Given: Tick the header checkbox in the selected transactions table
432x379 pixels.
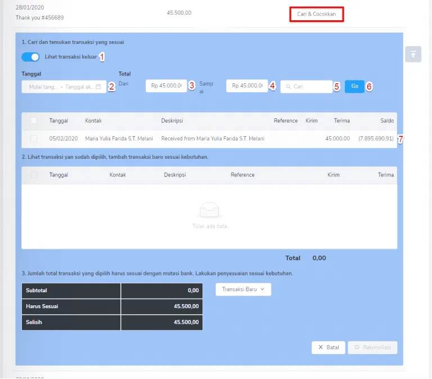Looking at the screenshot, I should pyautogui.click(x=34, y=175).
